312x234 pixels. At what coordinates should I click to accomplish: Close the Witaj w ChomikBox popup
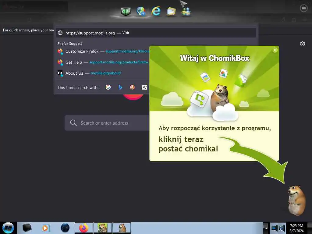click(x=275, y=50)
